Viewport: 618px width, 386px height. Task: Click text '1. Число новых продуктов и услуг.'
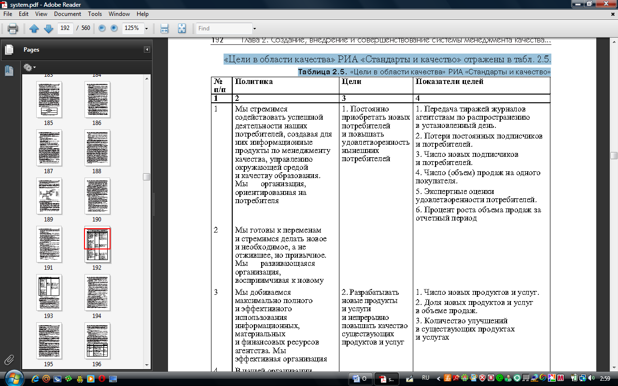tap(477, 292)
